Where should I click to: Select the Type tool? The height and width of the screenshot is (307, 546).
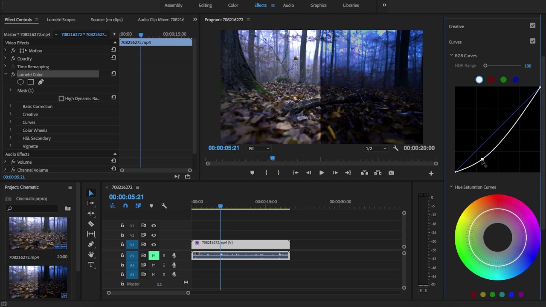click(91, 265)
